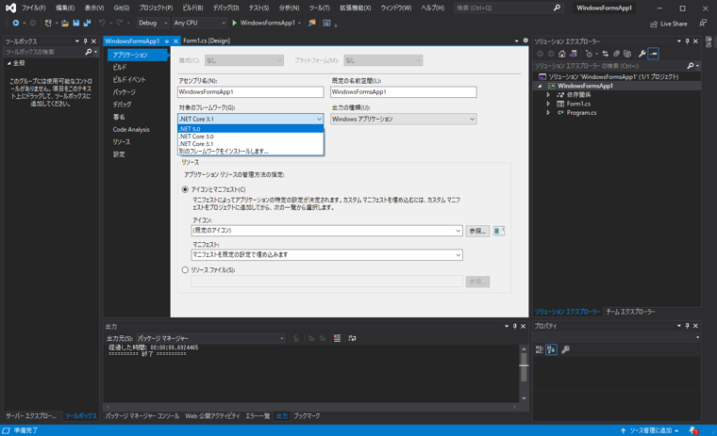Screen dimensions: 717x436
Task: Open the Debug configuration dropdown
Action: (153, 23)
